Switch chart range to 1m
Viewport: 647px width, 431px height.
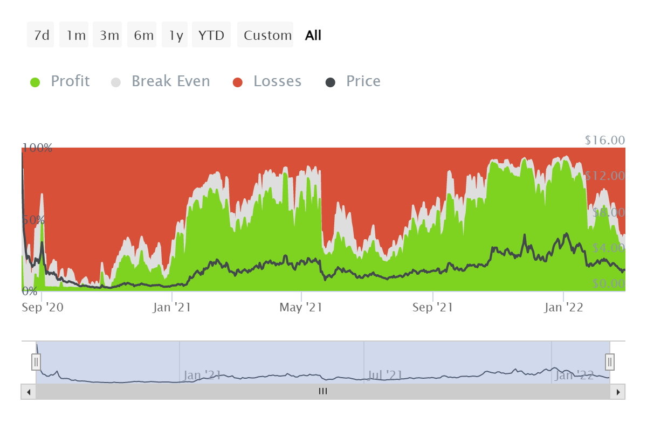75,36
